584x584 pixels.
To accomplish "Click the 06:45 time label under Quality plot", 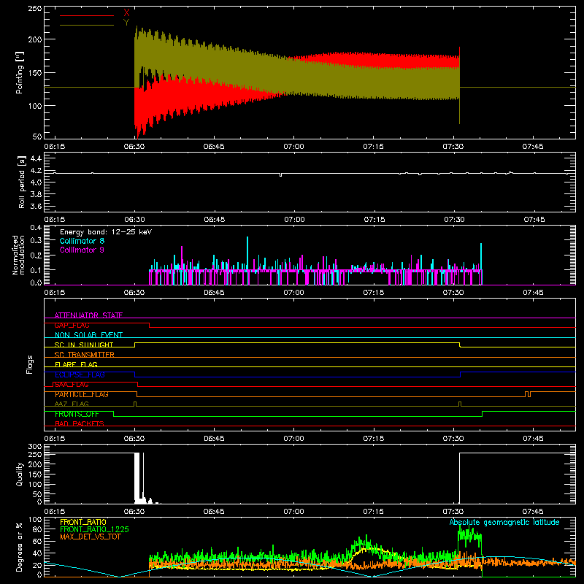I will (214, 512).
